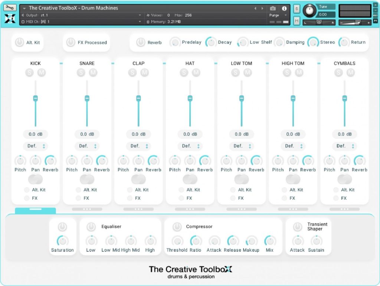Toggle the HAT kit switch above Alt. Kit
This screenshot has height=286, width=380.
point(190,180)
